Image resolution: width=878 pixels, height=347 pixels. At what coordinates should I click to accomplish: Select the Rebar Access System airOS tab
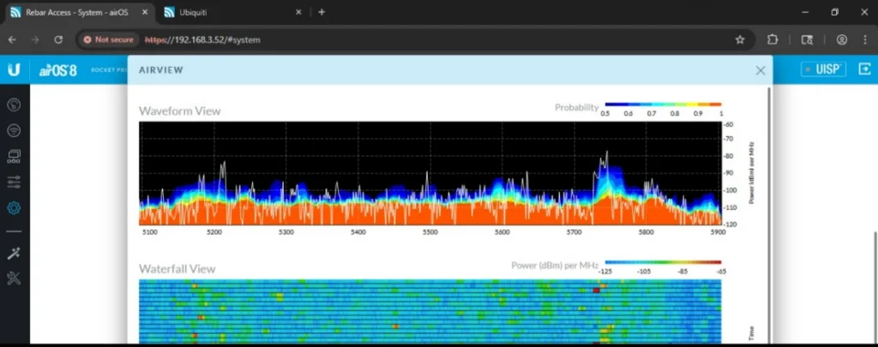coord(77,12)
